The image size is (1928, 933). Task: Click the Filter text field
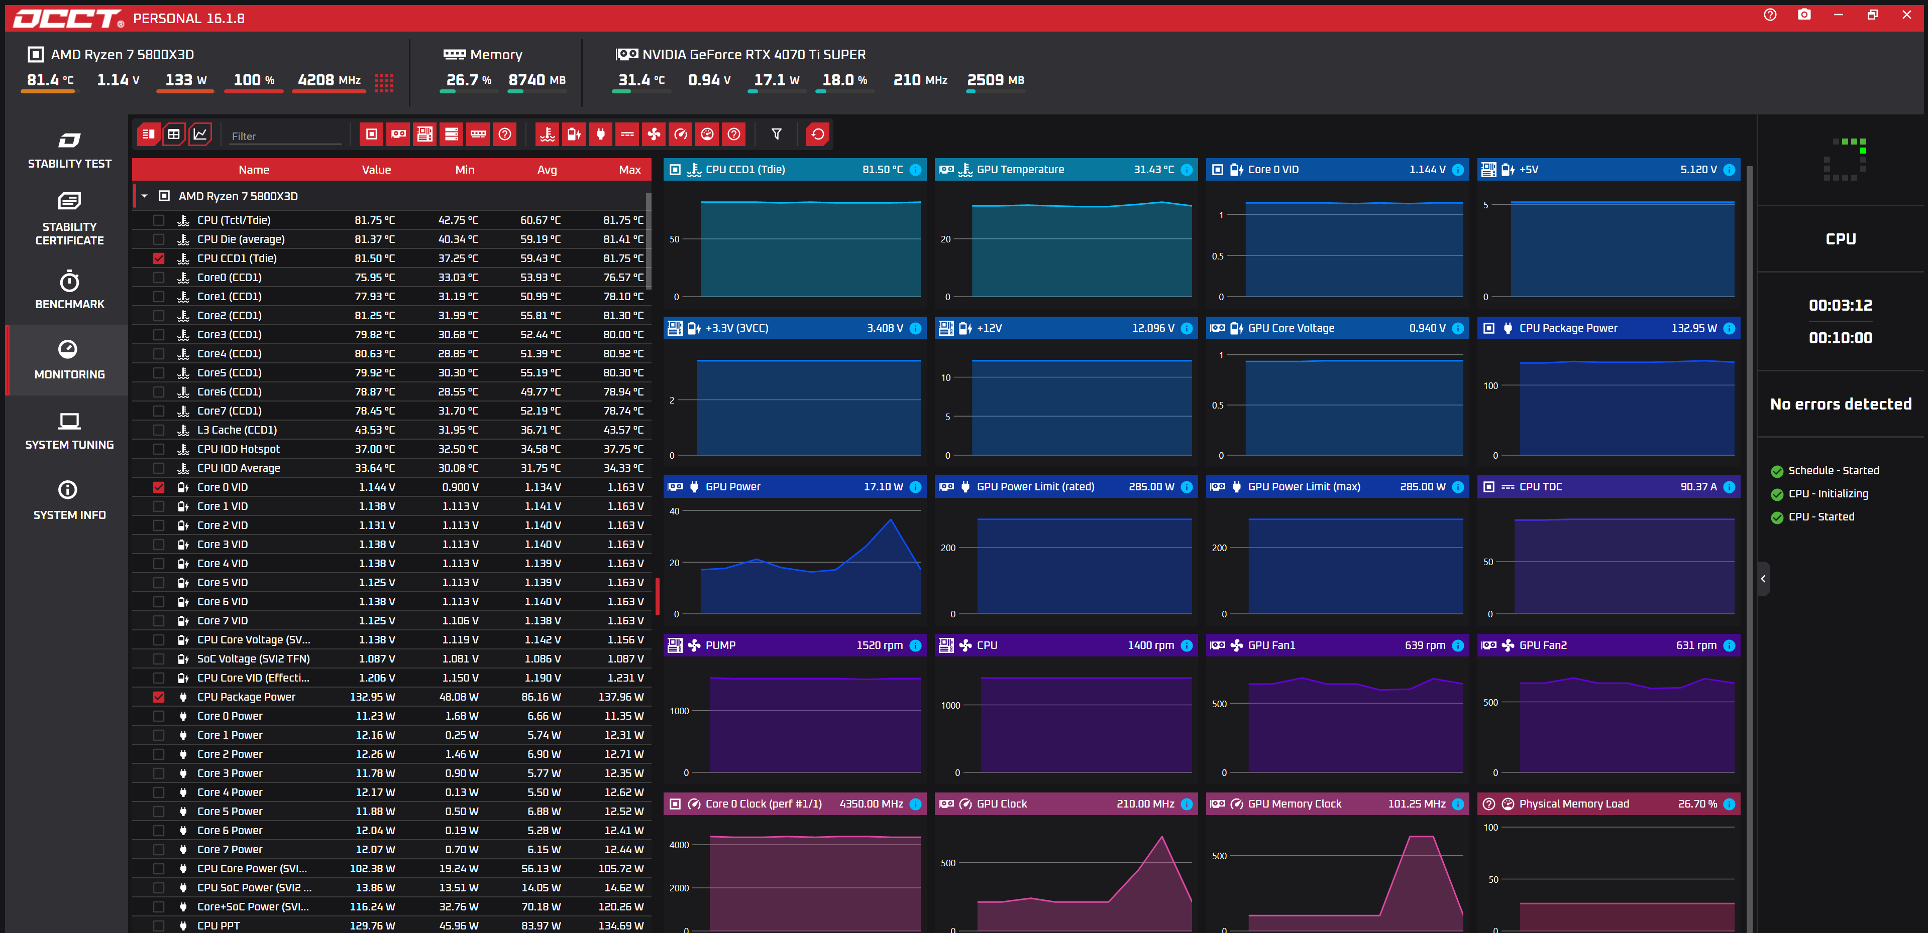(286, 136)
